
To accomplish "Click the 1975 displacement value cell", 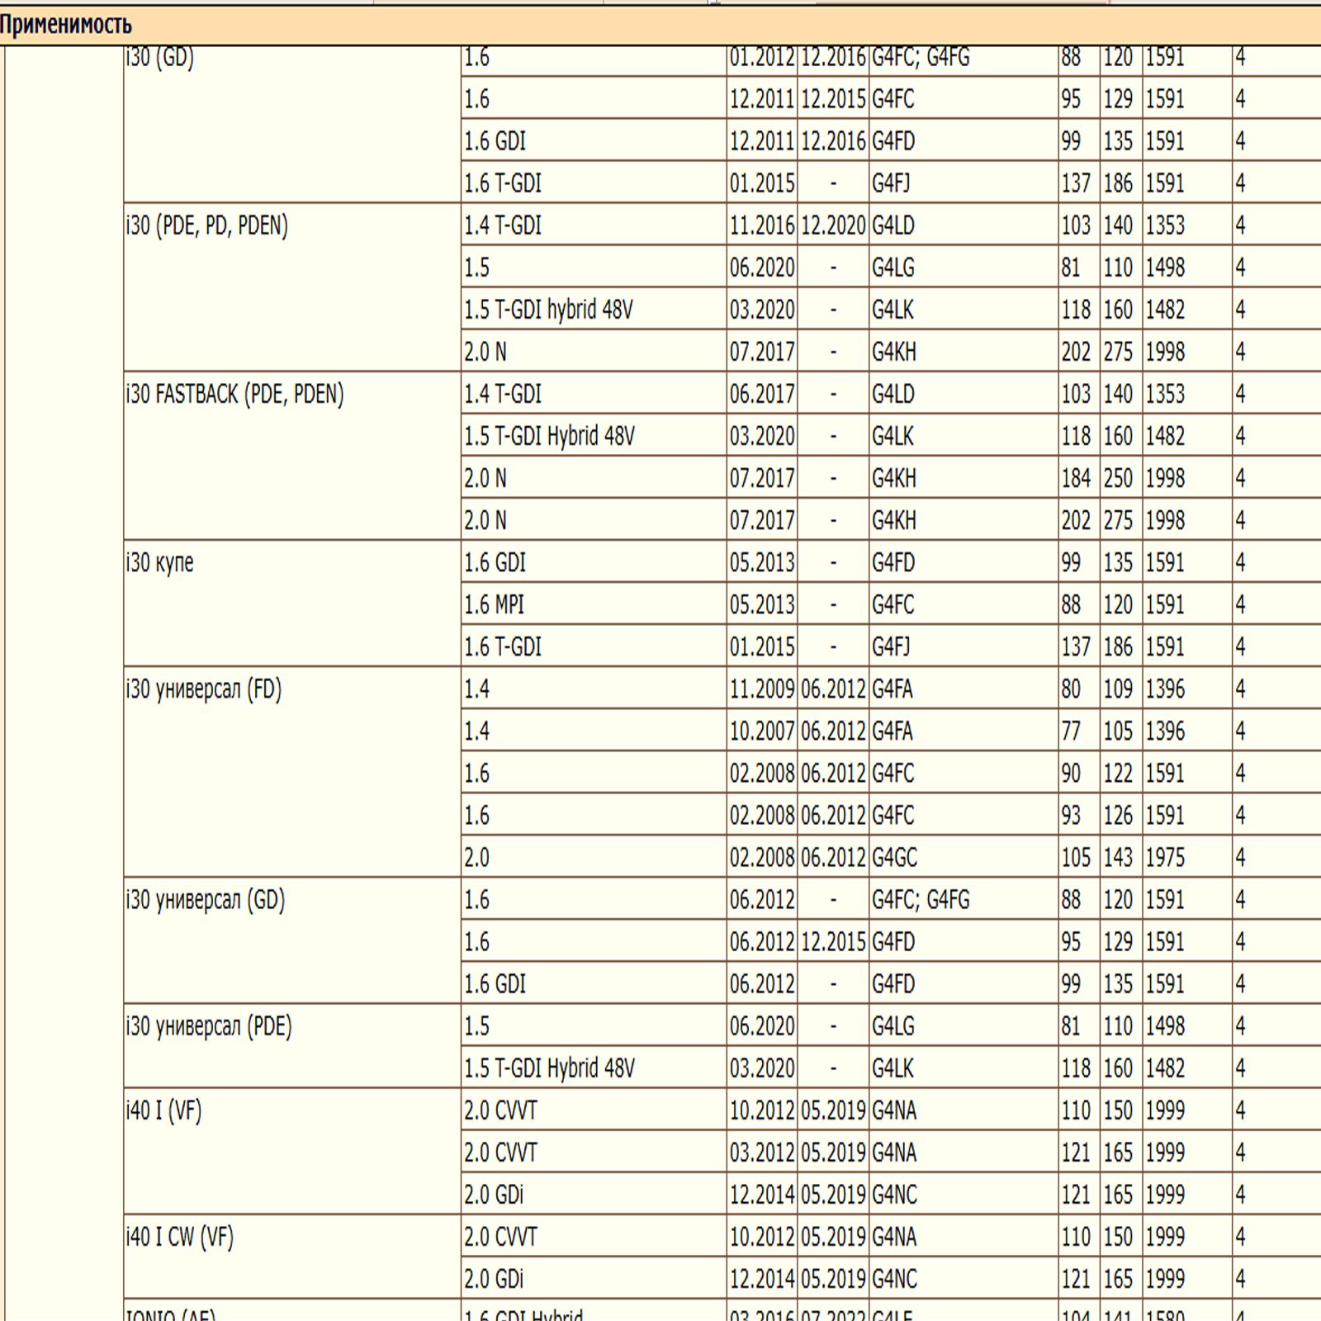I will (x=1164, y=858).
